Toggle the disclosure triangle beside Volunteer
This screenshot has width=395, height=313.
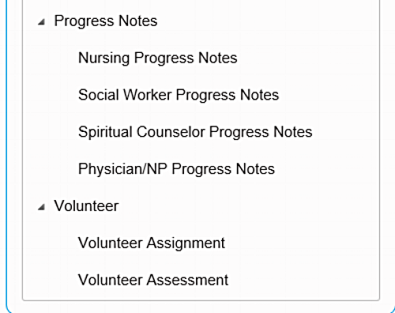pyautogui.click(x=41, y=207)
